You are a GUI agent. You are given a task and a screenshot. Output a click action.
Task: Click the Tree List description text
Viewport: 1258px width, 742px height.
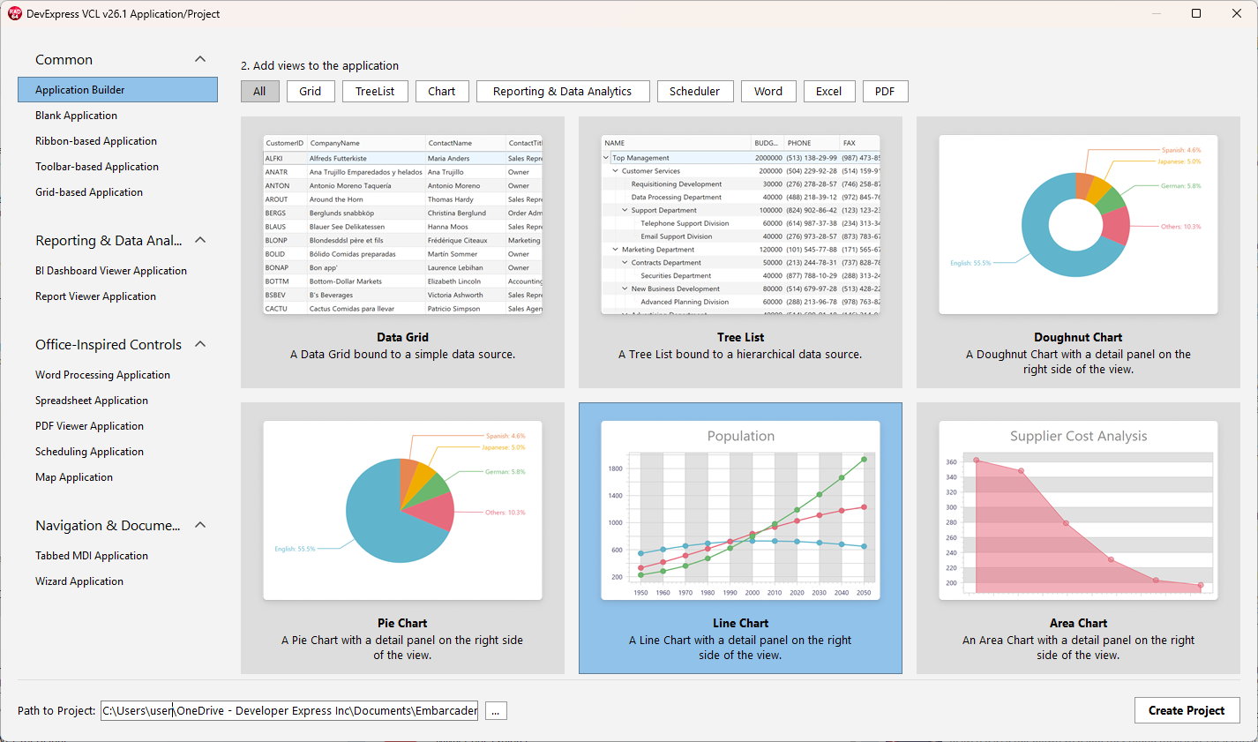[x=740, y=354]
